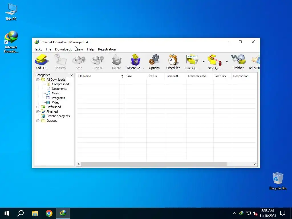Sort by the Status column header

point(155,76)
